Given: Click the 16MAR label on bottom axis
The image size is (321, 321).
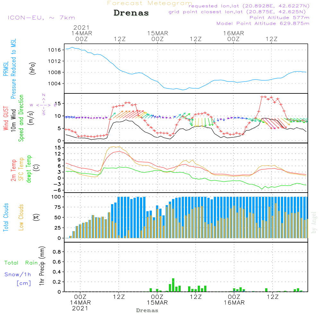Looking at the screenshot, I should [x=233, y=303].
